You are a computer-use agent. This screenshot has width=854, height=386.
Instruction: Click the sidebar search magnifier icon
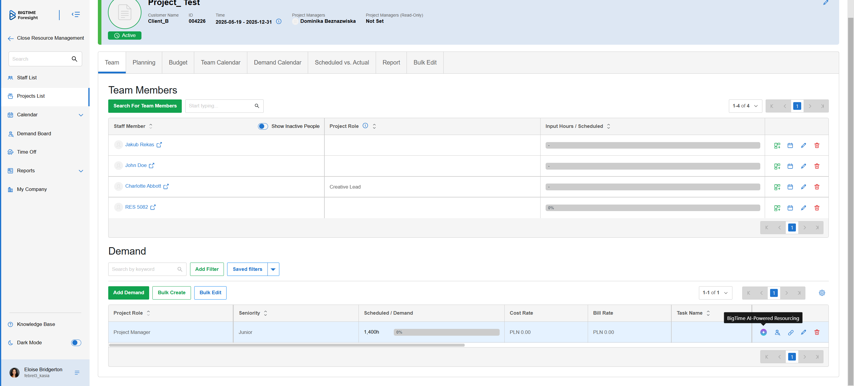pyautogui.click(x=74, y=59)
